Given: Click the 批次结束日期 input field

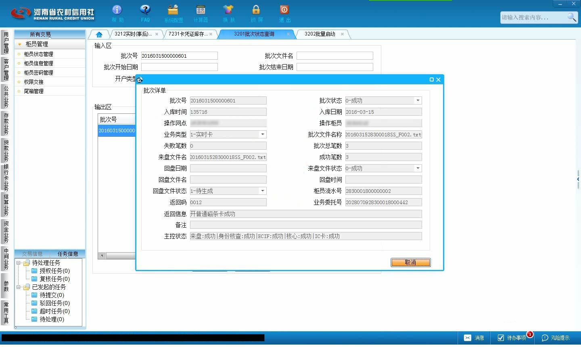Looking at the screenshot, I should point(334,67).
